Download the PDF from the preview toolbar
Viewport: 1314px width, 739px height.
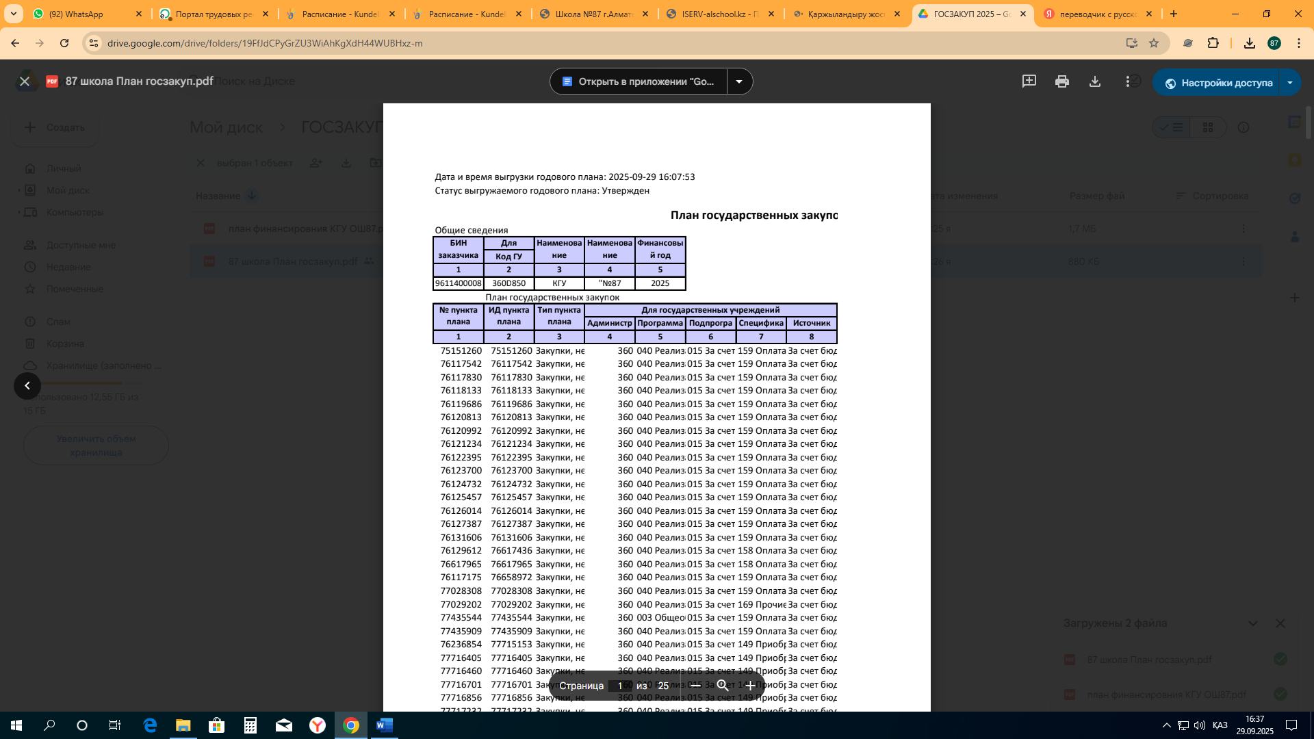pyautogui.click(x=1094, y=81)
